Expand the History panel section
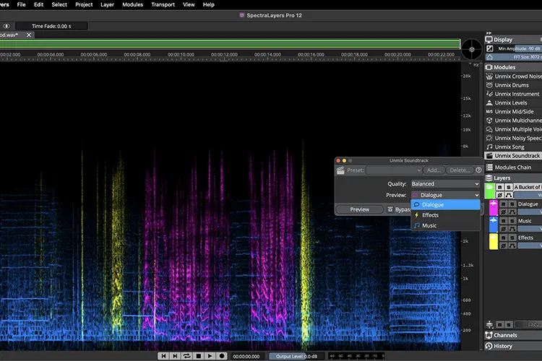Image resolution: width=542 pixels, height=361 pixels. (513, 346)
